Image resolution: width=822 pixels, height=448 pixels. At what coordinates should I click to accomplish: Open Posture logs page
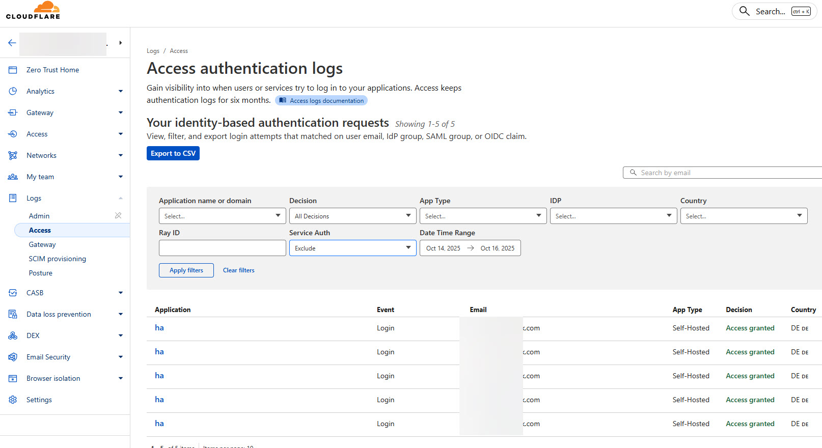[x=41, y=273]
